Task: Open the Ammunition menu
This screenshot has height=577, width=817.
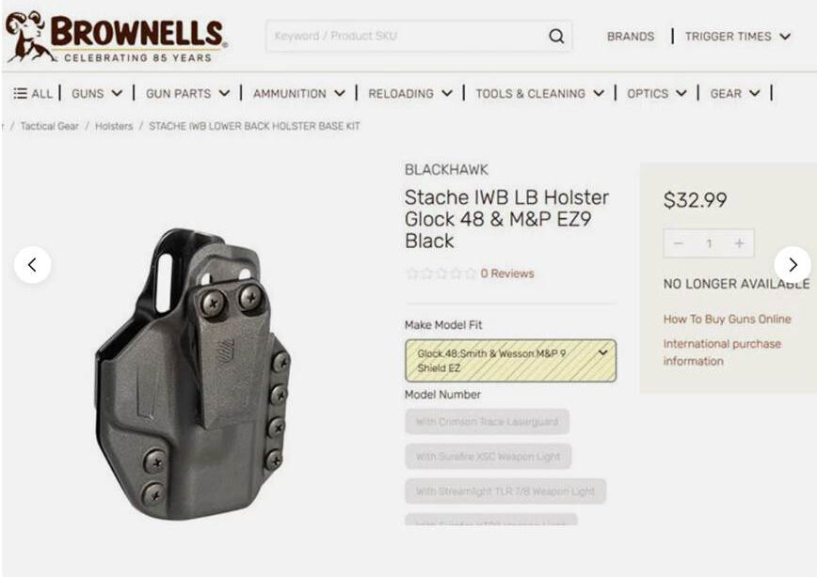Action: pos(299,94)
